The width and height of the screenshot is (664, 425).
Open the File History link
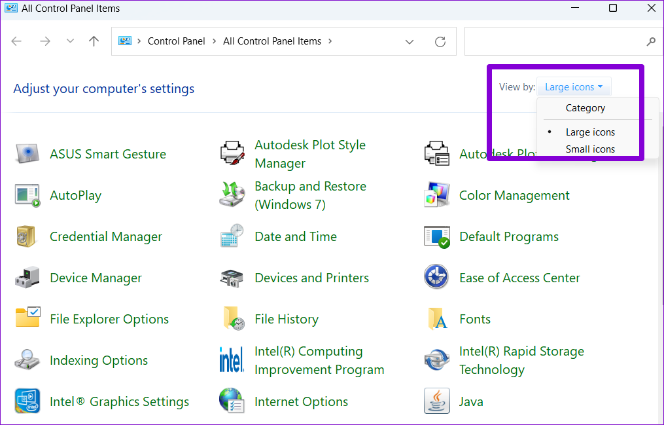tap(287, 319)
